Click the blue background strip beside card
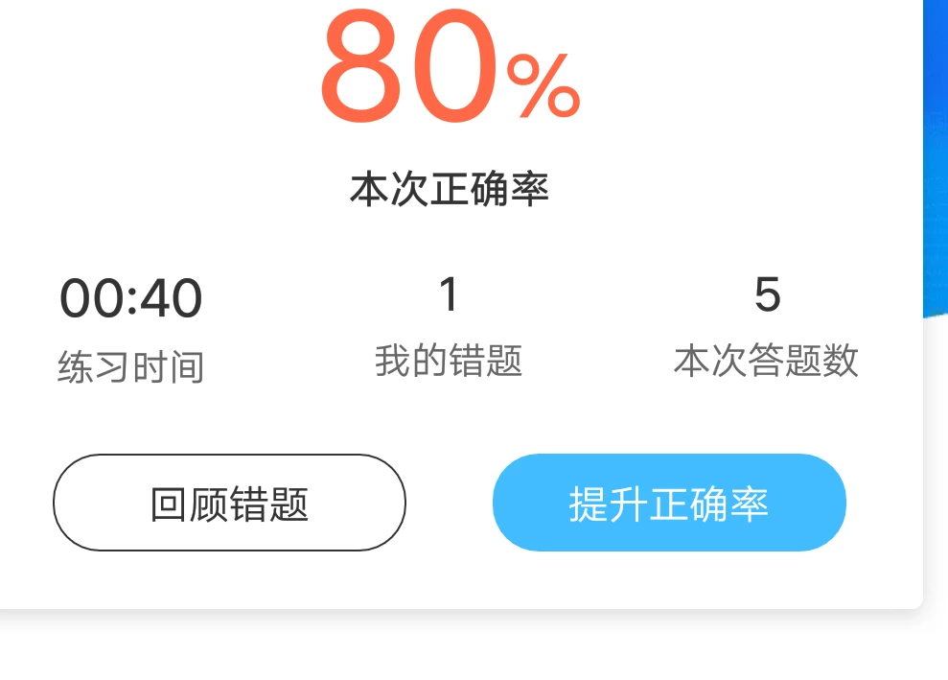Screen dimensions: 948x680 click(936, 153)
